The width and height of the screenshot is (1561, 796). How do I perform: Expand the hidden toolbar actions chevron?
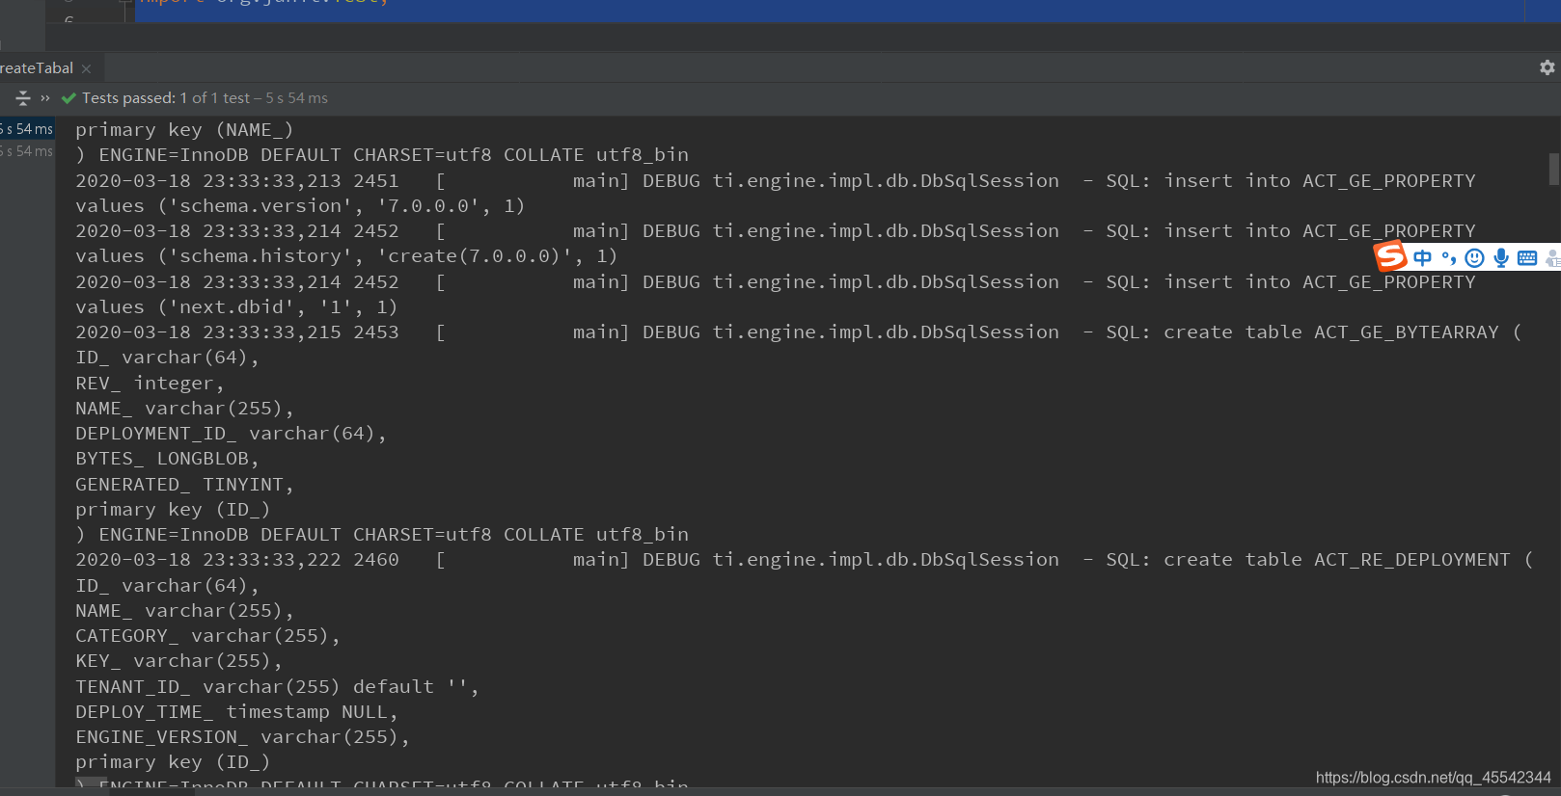(x=45, y=97)
